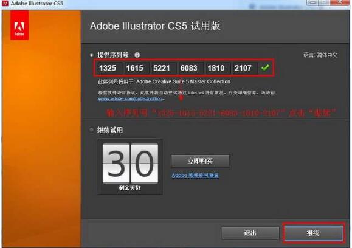Click the Adobe logo in the sidebar
The width and height of the screenshot is (352, 248).
(x=19, y=26)
